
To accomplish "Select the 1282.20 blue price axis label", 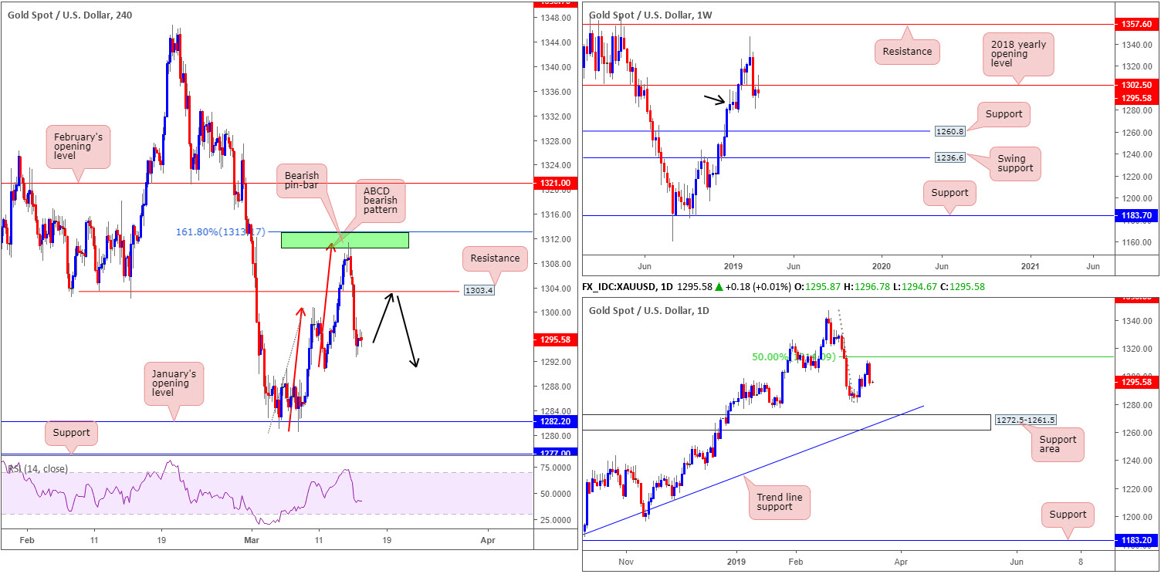I will click(x=555, y=422).
